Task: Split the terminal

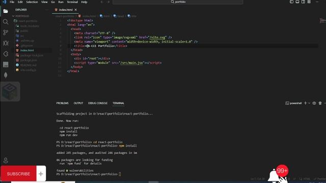Action: coord(314,103)
